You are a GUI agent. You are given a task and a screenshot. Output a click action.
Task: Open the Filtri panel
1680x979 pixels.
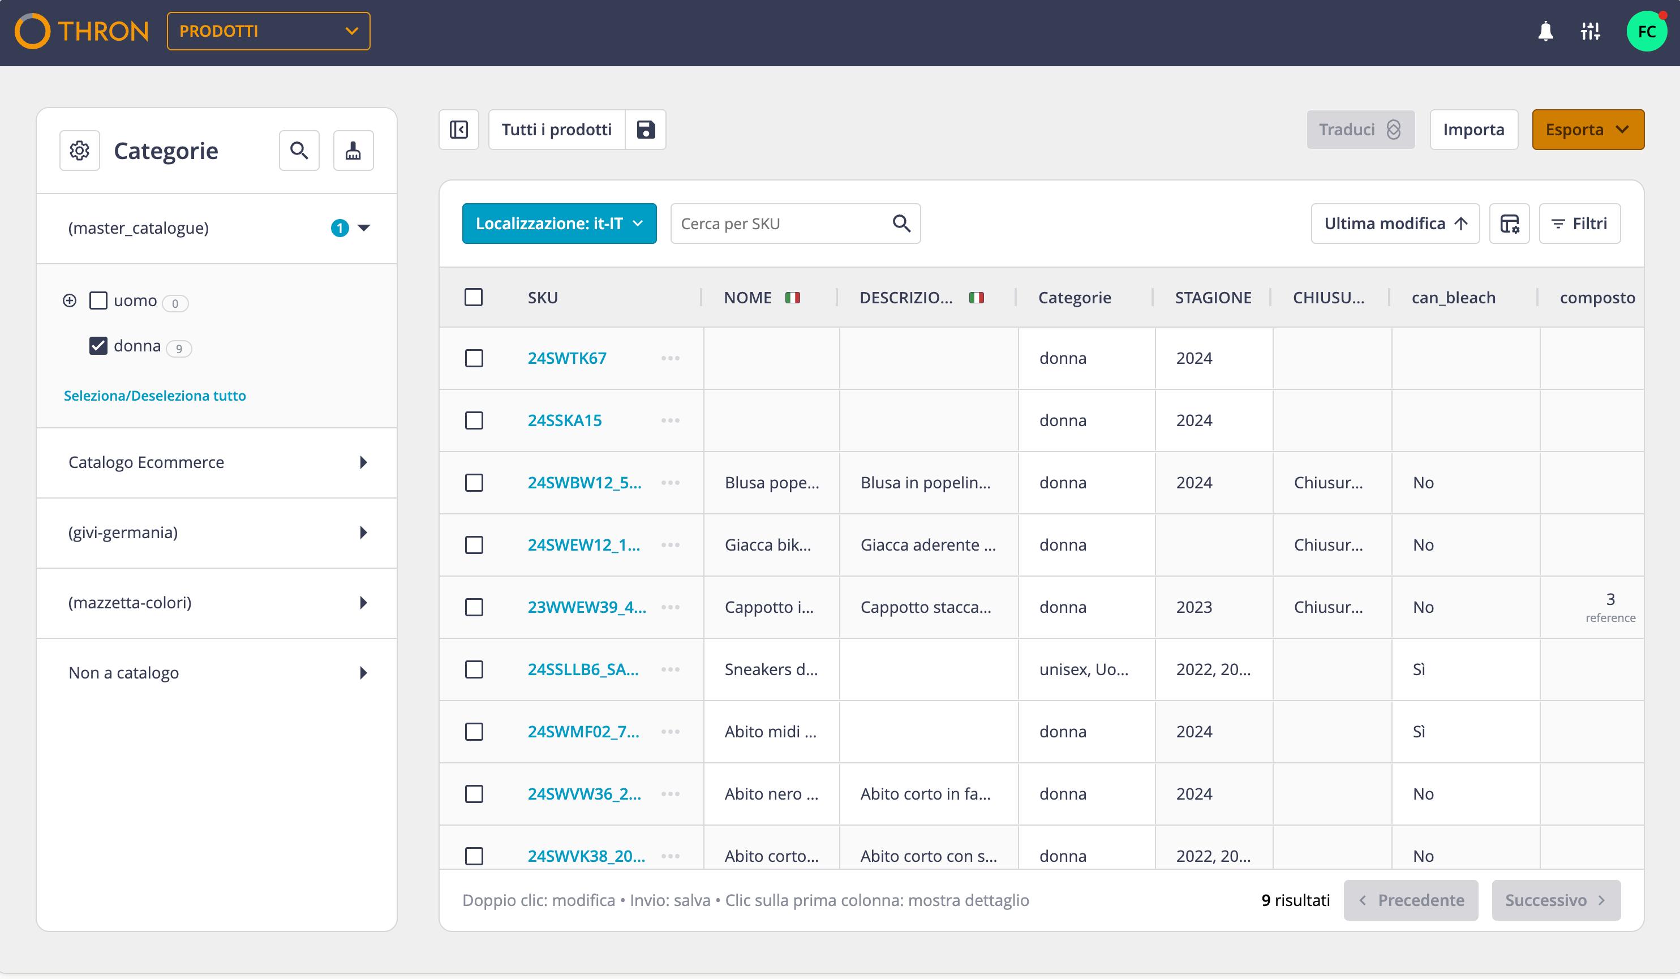[1579, 224]
